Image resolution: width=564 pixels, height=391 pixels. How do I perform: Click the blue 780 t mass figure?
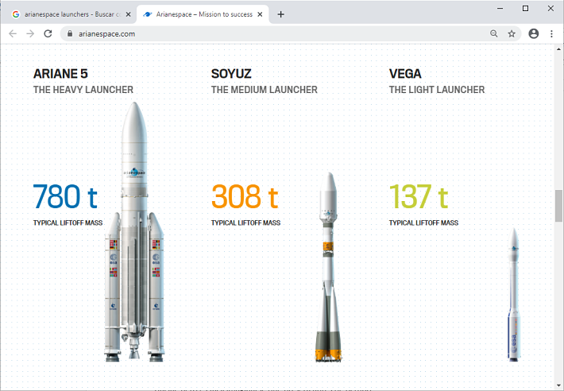[65, 196]
